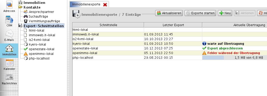Screen dimensions: 267x96
Task: Open the Kalender icon
Action: coord(9,63)
